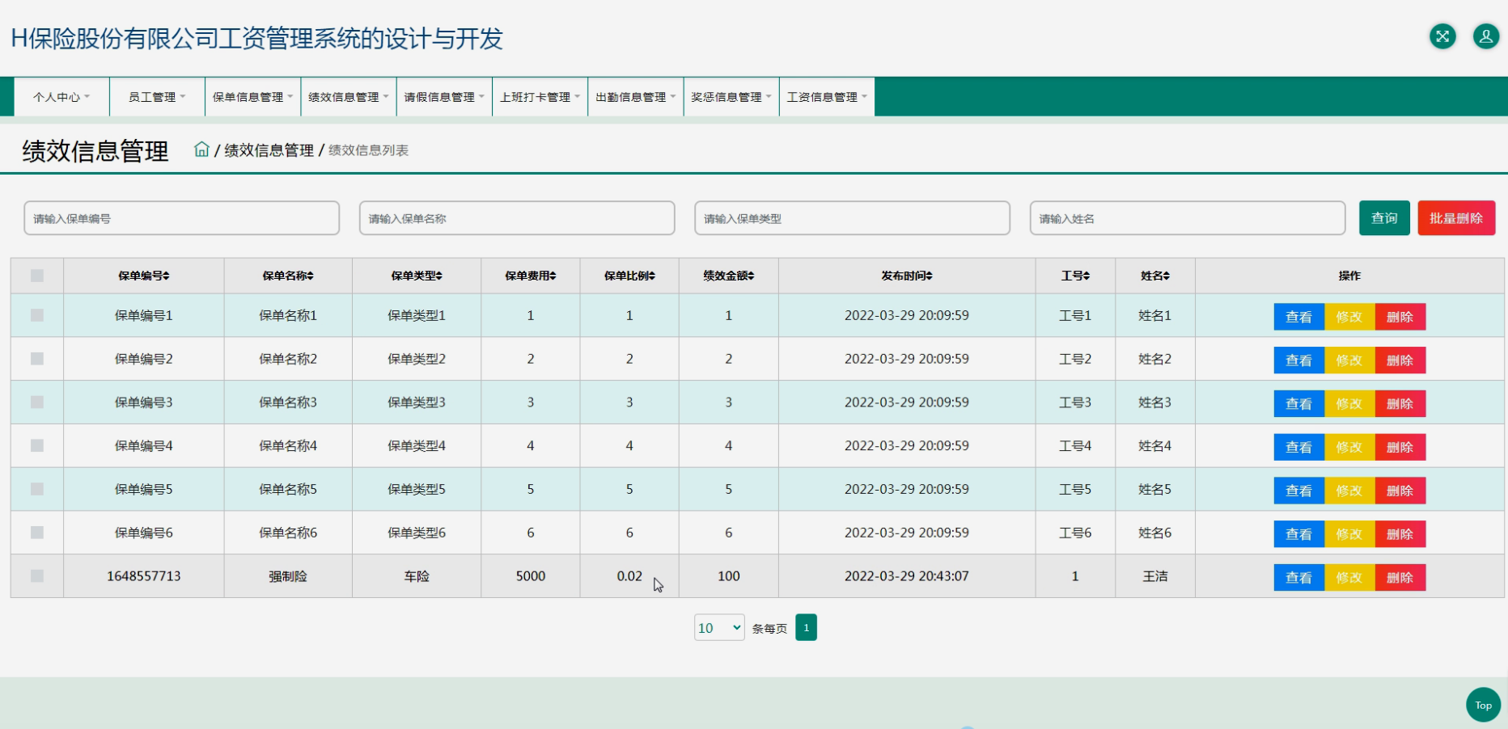Sort by 保单比例 column arrow
This screenshot has width=1508, height=729.
[x=652, y=276]
